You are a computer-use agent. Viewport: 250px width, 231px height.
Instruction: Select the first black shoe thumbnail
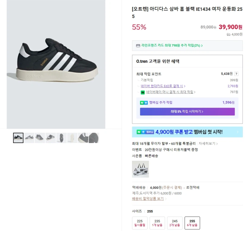18,138
